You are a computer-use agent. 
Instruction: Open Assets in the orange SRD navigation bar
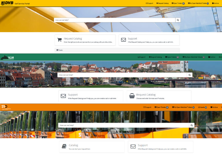(202, 107)
